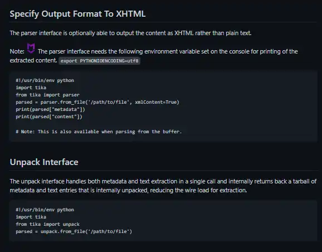Click the line 'parsed = unpack.from_file('/path/to/file')'
The height and width of the screenshot is (252, 322).
(74, 231)
